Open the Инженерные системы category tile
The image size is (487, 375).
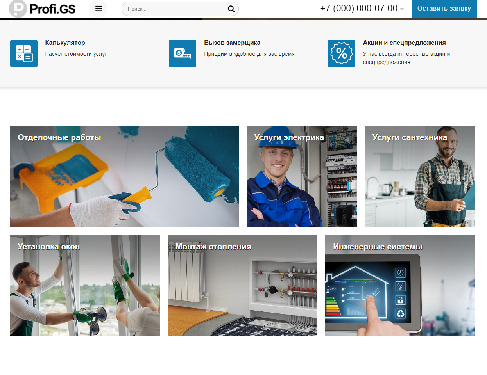tap(400, 286)
